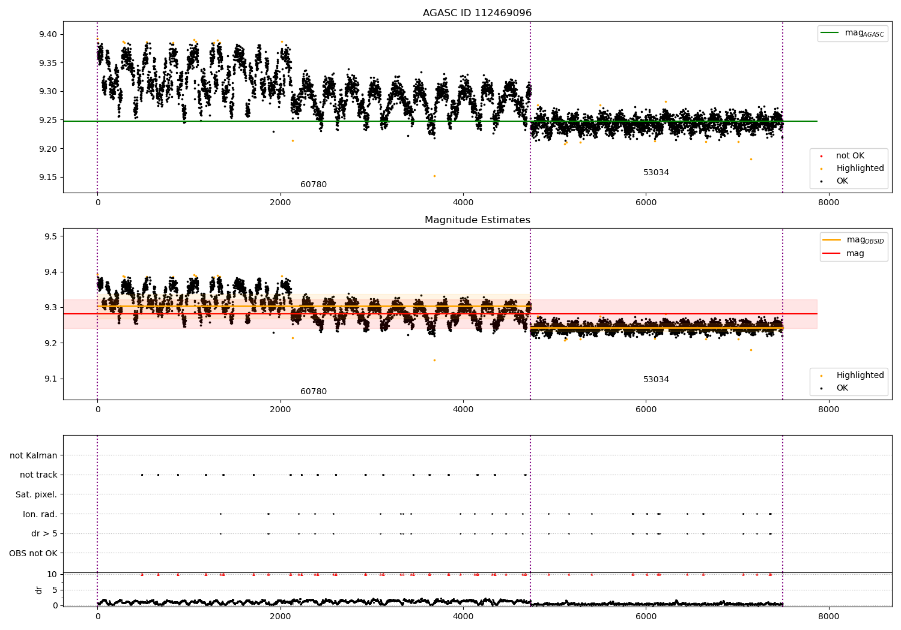The height and width of the screenshot is (630, 901).
Task: Click the 'not track' row label
Action: coord(38,475)
